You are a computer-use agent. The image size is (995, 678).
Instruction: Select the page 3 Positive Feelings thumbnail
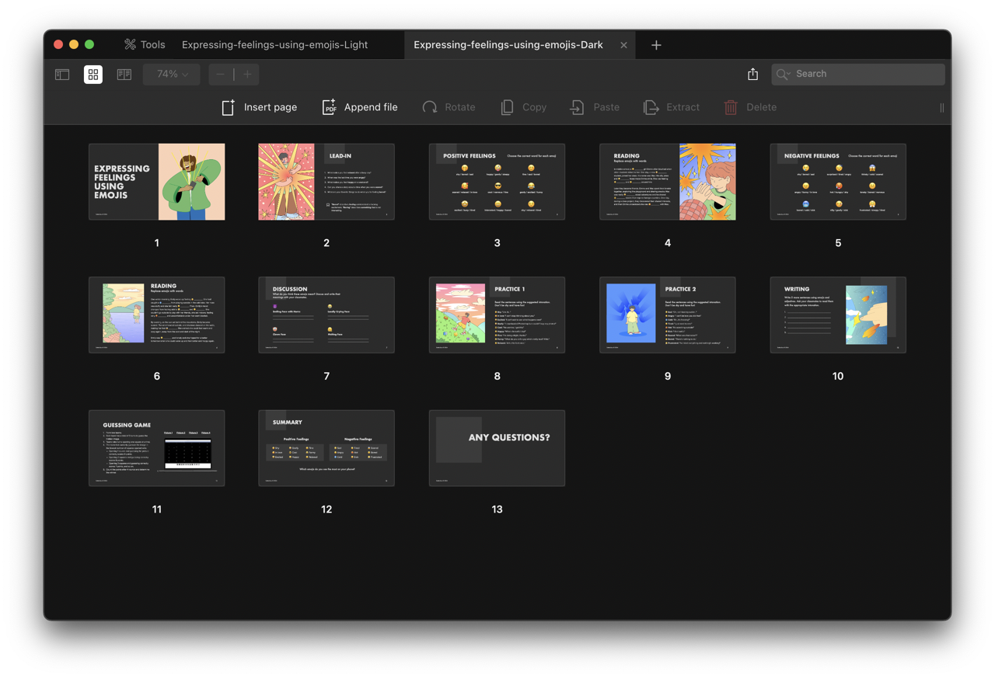click(x=497, y=182)
